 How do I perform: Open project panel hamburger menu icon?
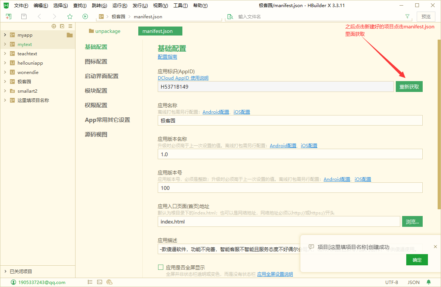pos(70,26)
